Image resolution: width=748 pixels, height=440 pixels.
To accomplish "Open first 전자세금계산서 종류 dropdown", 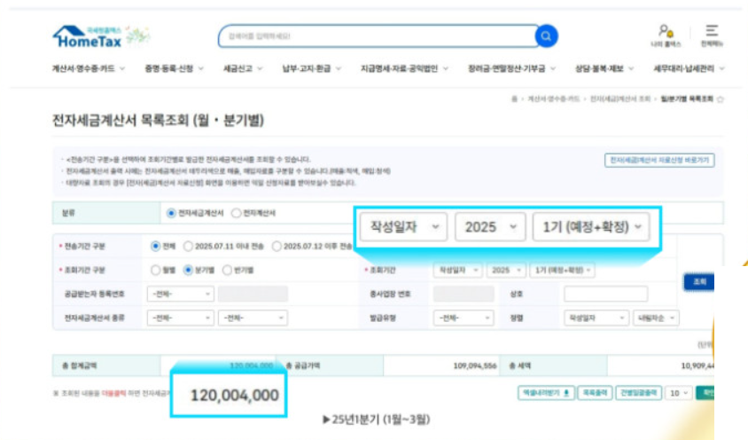I will click(x=180, y=318).
